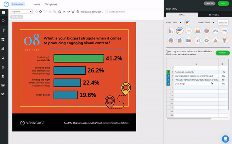Switch to the Settings tab

(x=214, y=15)
